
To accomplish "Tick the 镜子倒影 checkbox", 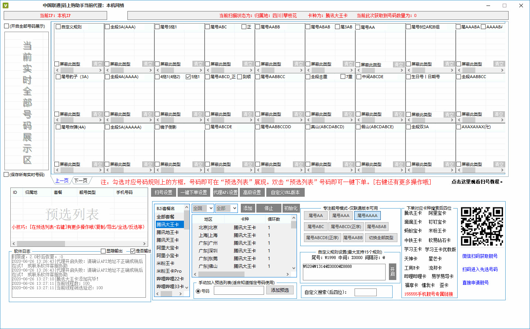I will coord(157,127).
